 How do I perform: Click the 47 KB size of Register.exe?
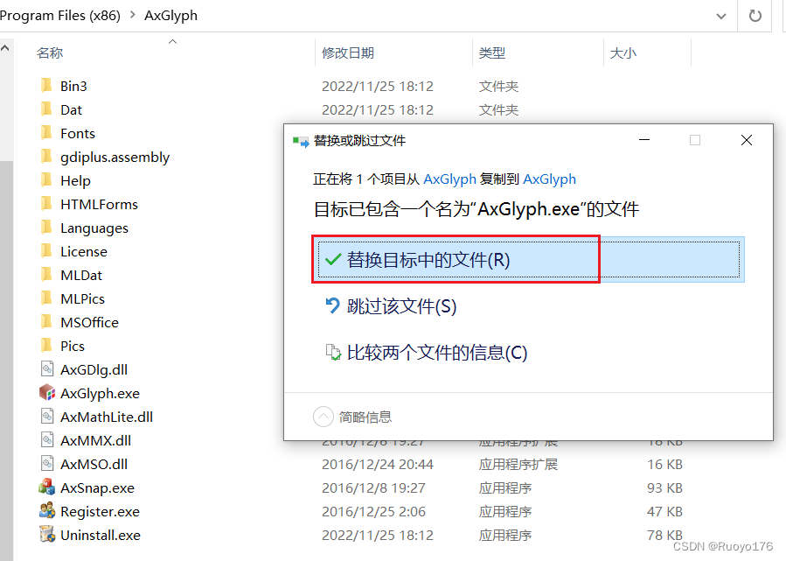664,511
